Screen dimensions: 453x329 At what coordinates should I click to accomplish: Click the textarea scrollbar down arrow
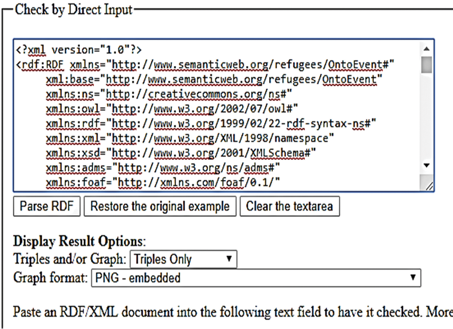click(x=426, y=165)
